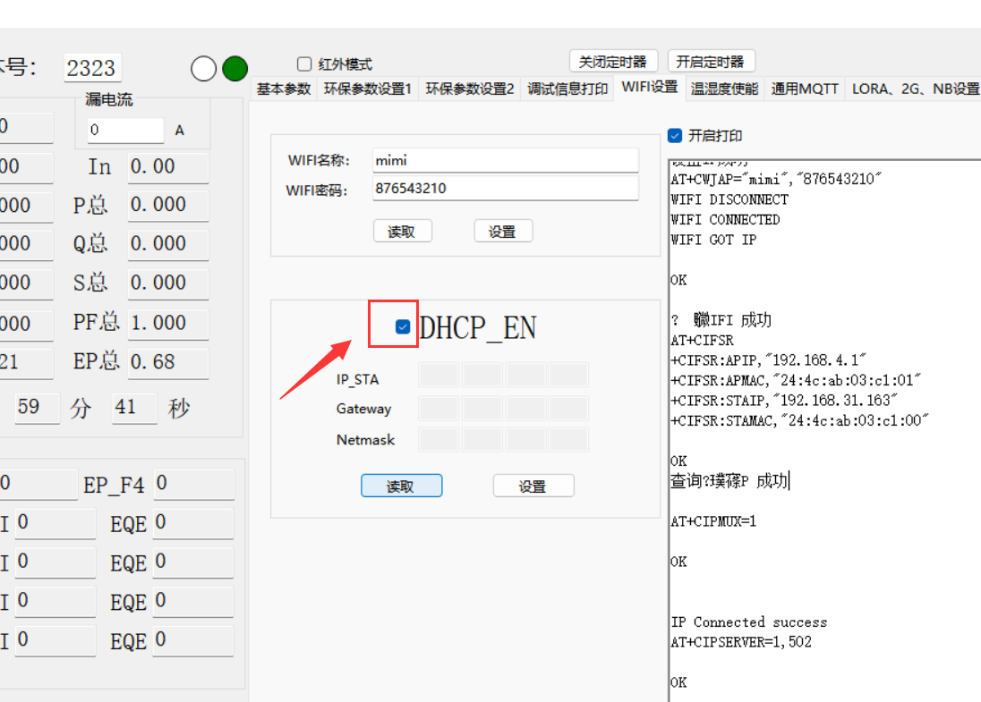The image size is (981, 702).
Task: Open the 通用MQTT tab
Action: [805, 89]
